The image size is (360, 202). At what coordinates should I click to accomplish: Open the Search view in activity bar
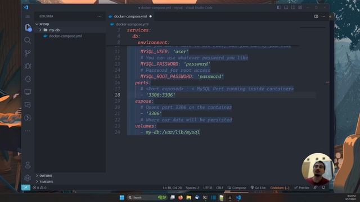click(28, 40)
